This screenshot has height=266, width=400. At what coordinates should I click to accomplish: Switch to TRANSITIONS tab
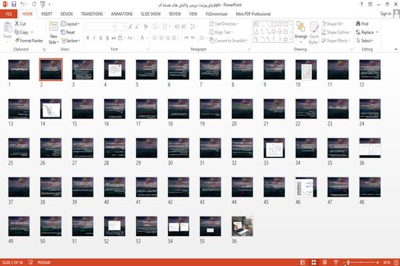(91, 14)
